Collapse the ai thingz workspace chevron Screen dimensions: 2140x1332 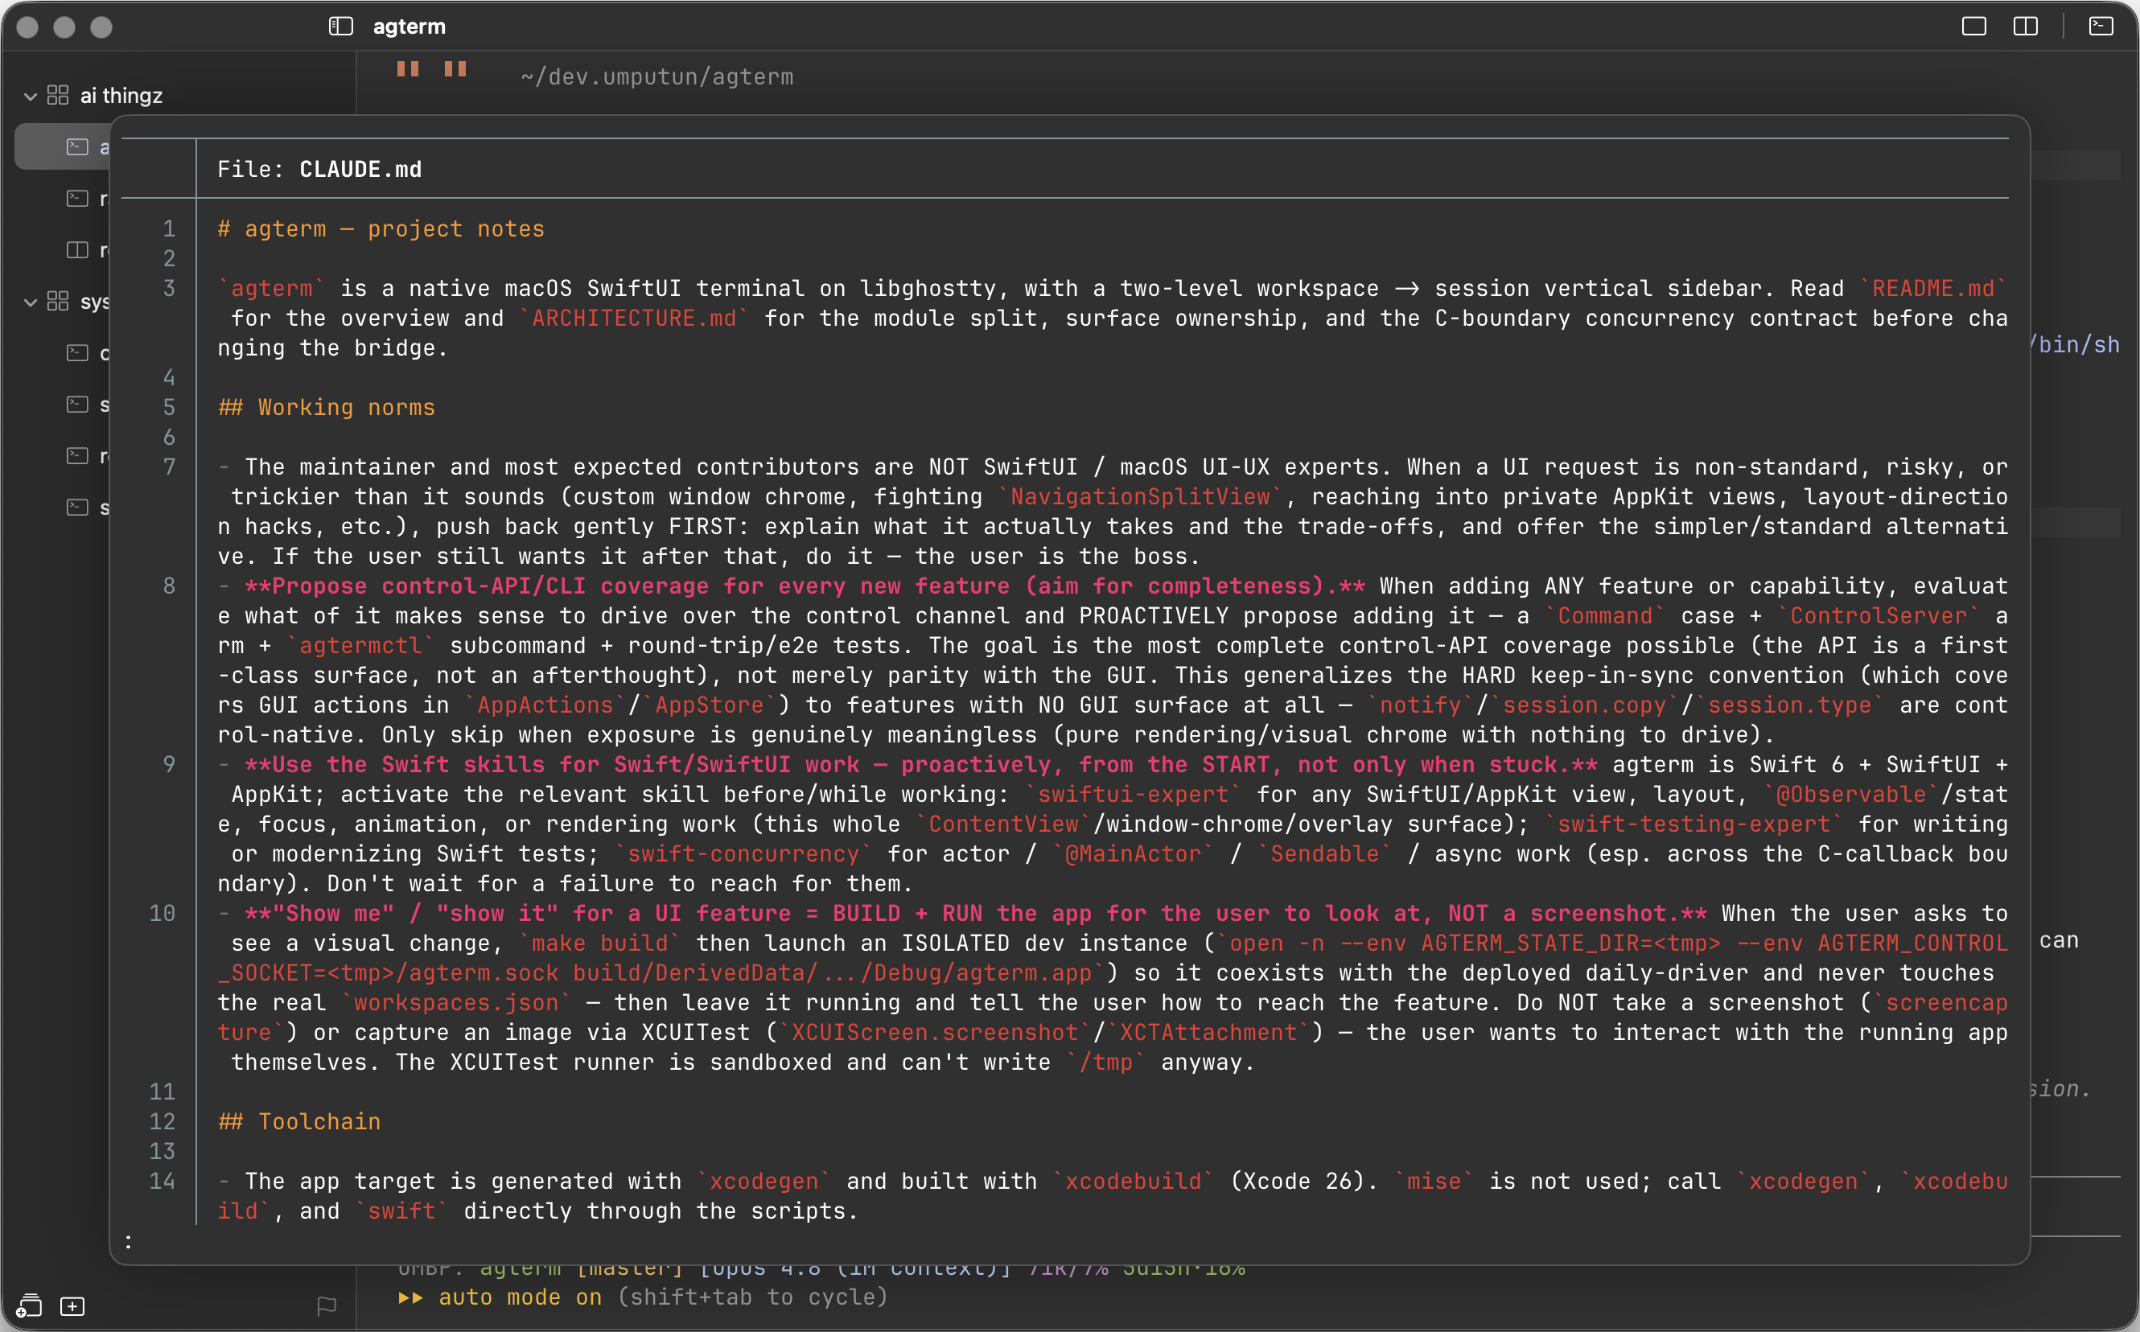(30, 96)
